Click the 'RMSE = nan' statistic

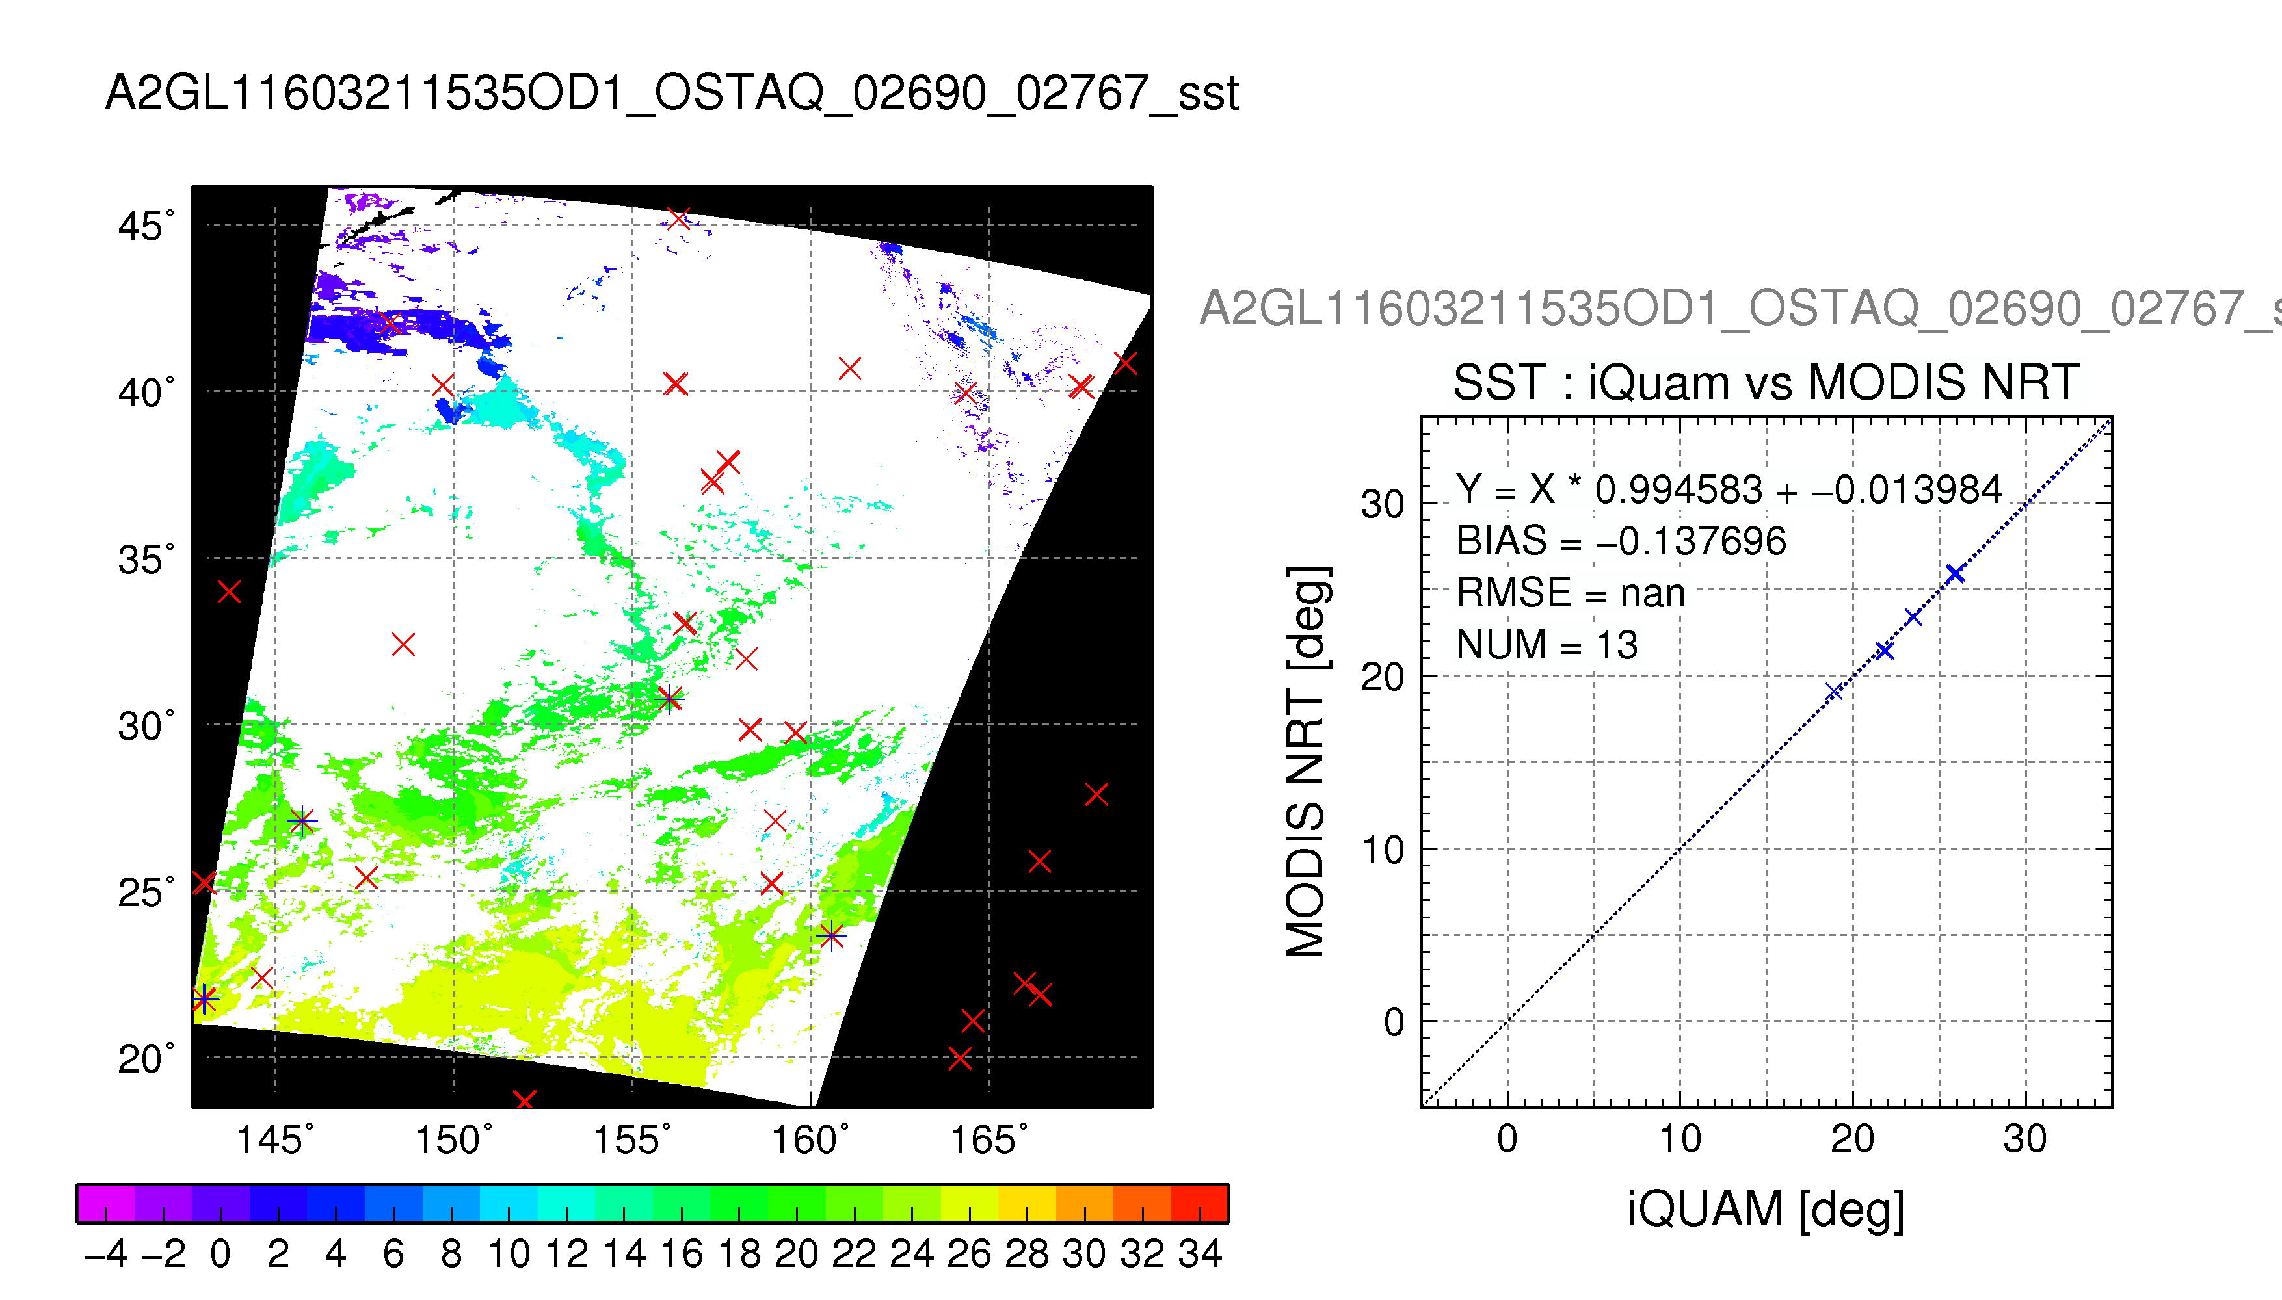point(1570,593)
